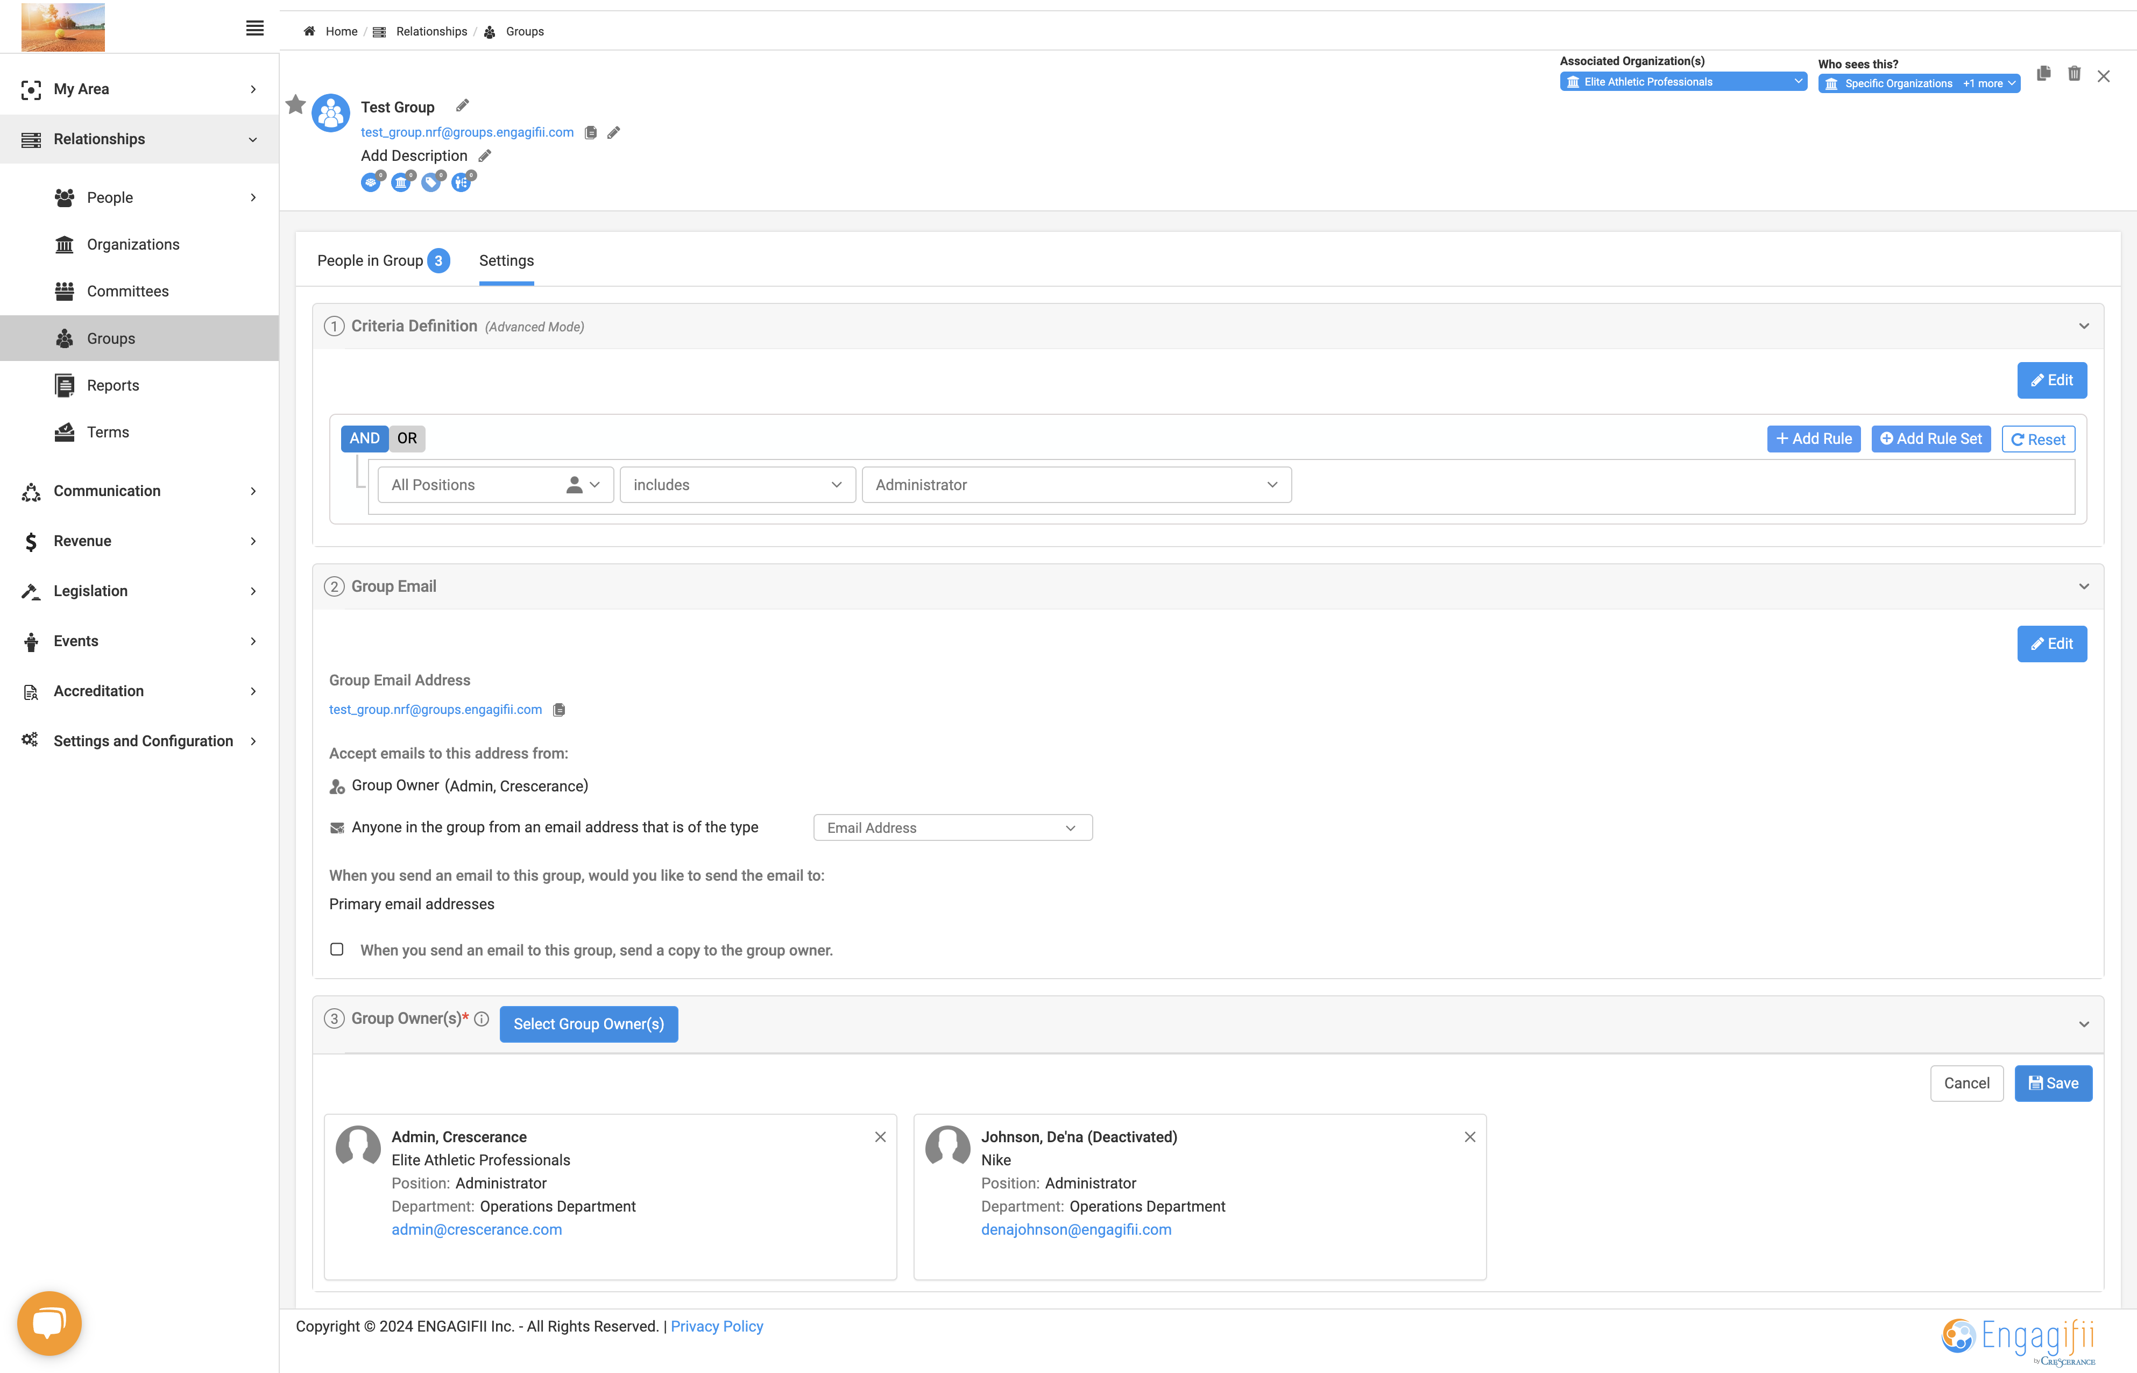Remove Admin, Crescerance from group owners
2137x1373 pixels.
[x=880, y=1137]
